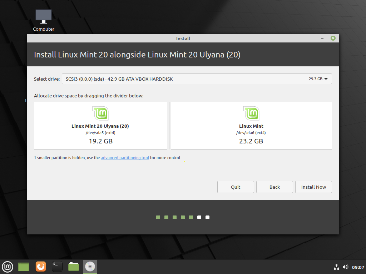366x274 pixels.
Task: Click the 29.3 GB dropdown arrow
Action: pyautogui.click(x=326, y=79)
